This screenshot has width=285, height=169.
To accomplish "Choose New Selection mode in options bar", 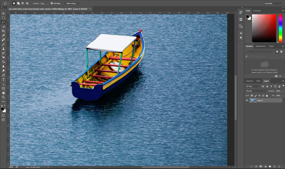I will coord(14,3).
